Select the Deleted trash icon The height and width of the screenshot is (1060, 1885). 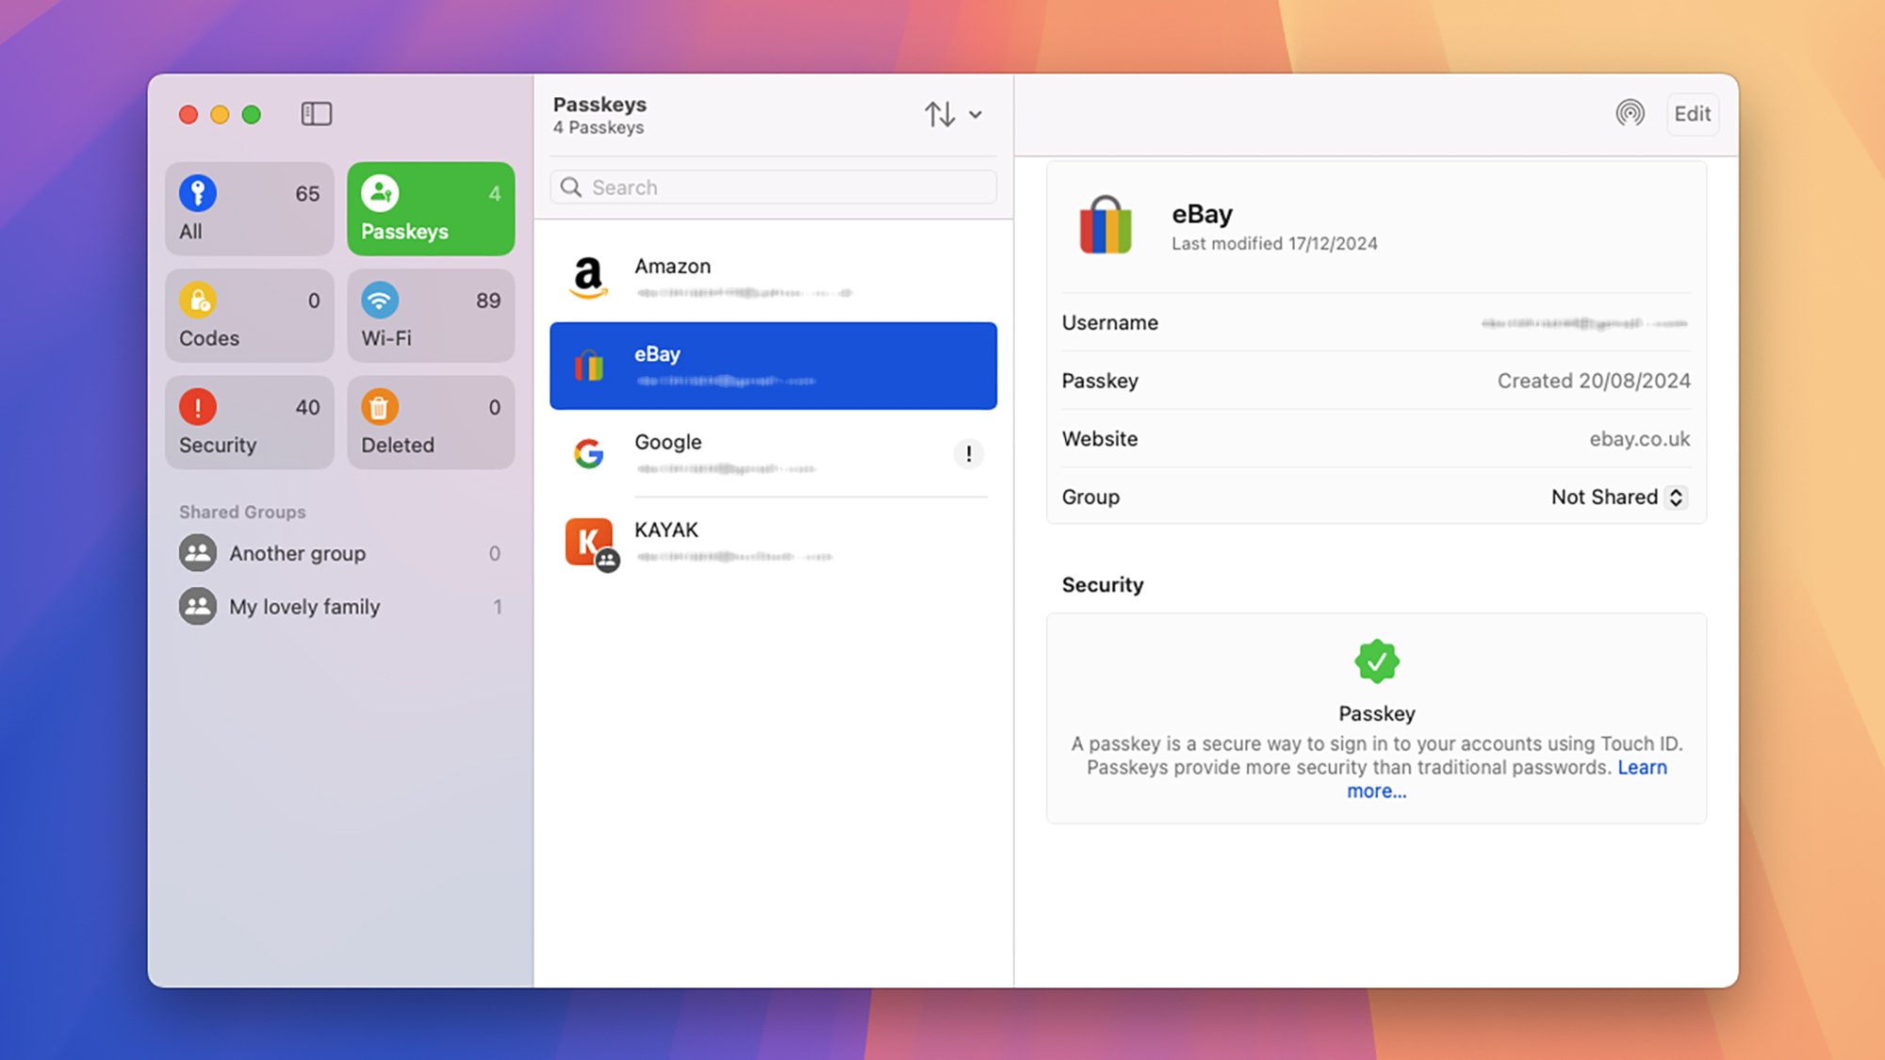tap(379, 406)
